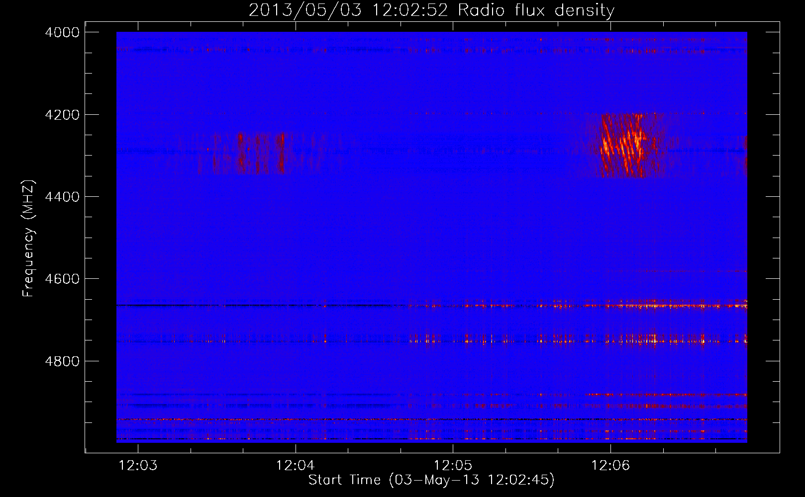Click the 12:03 time tick label
805x497 pixels.
tap(138, 466)
